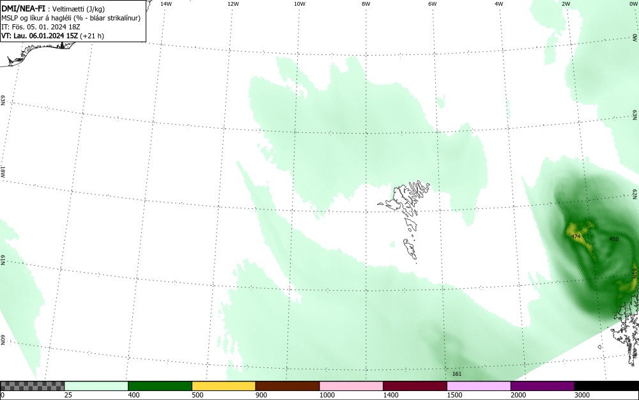Pick the dark green 400–500 legend swatch

pos(160,386)
